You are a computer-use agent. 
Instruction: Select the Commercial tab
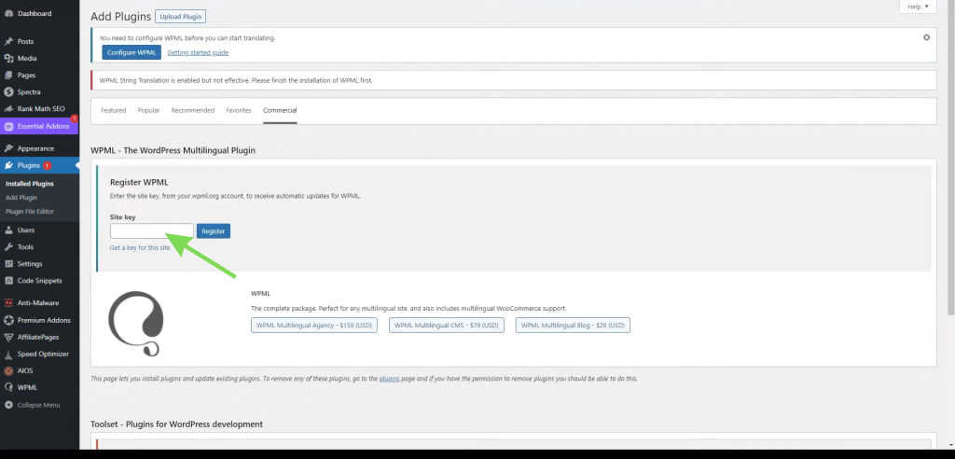pos(280,110)
